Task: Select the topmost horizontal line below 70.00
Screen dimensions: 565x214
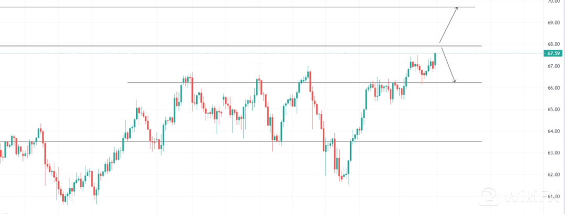Action: pos(235,7)
